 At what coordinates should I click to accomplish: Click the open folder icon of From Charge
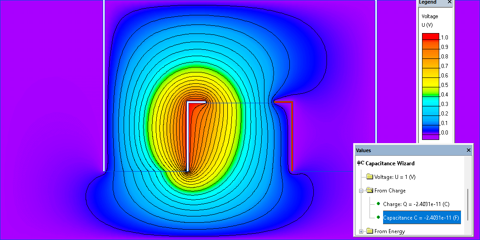(x=370, y=191)
